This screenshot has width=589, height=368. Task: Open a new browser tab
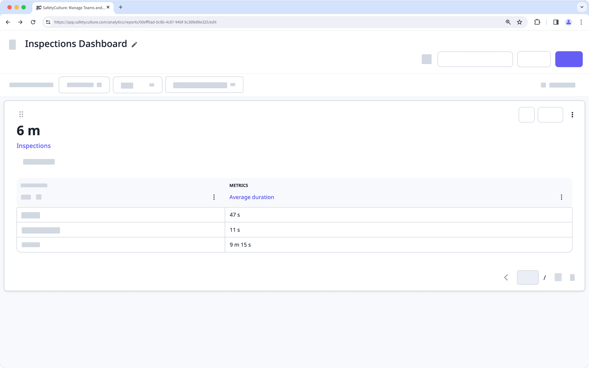121,7
